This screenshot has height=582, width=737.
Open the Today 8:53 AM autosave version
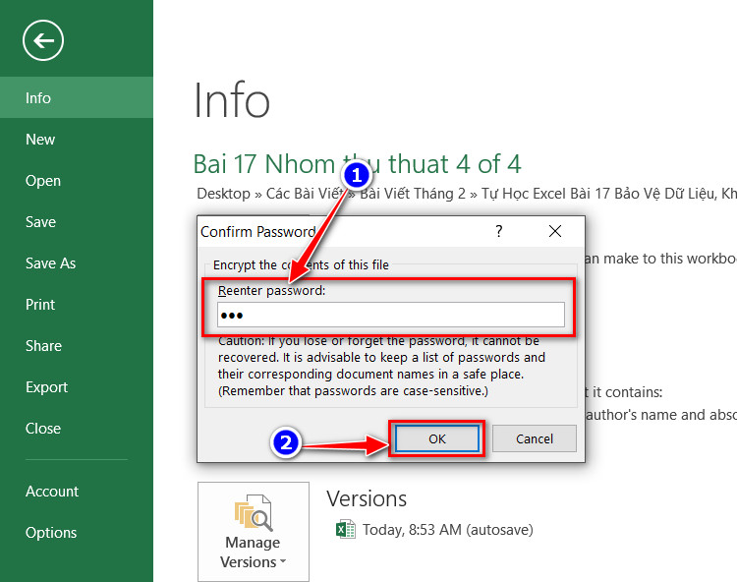[447, 530]
